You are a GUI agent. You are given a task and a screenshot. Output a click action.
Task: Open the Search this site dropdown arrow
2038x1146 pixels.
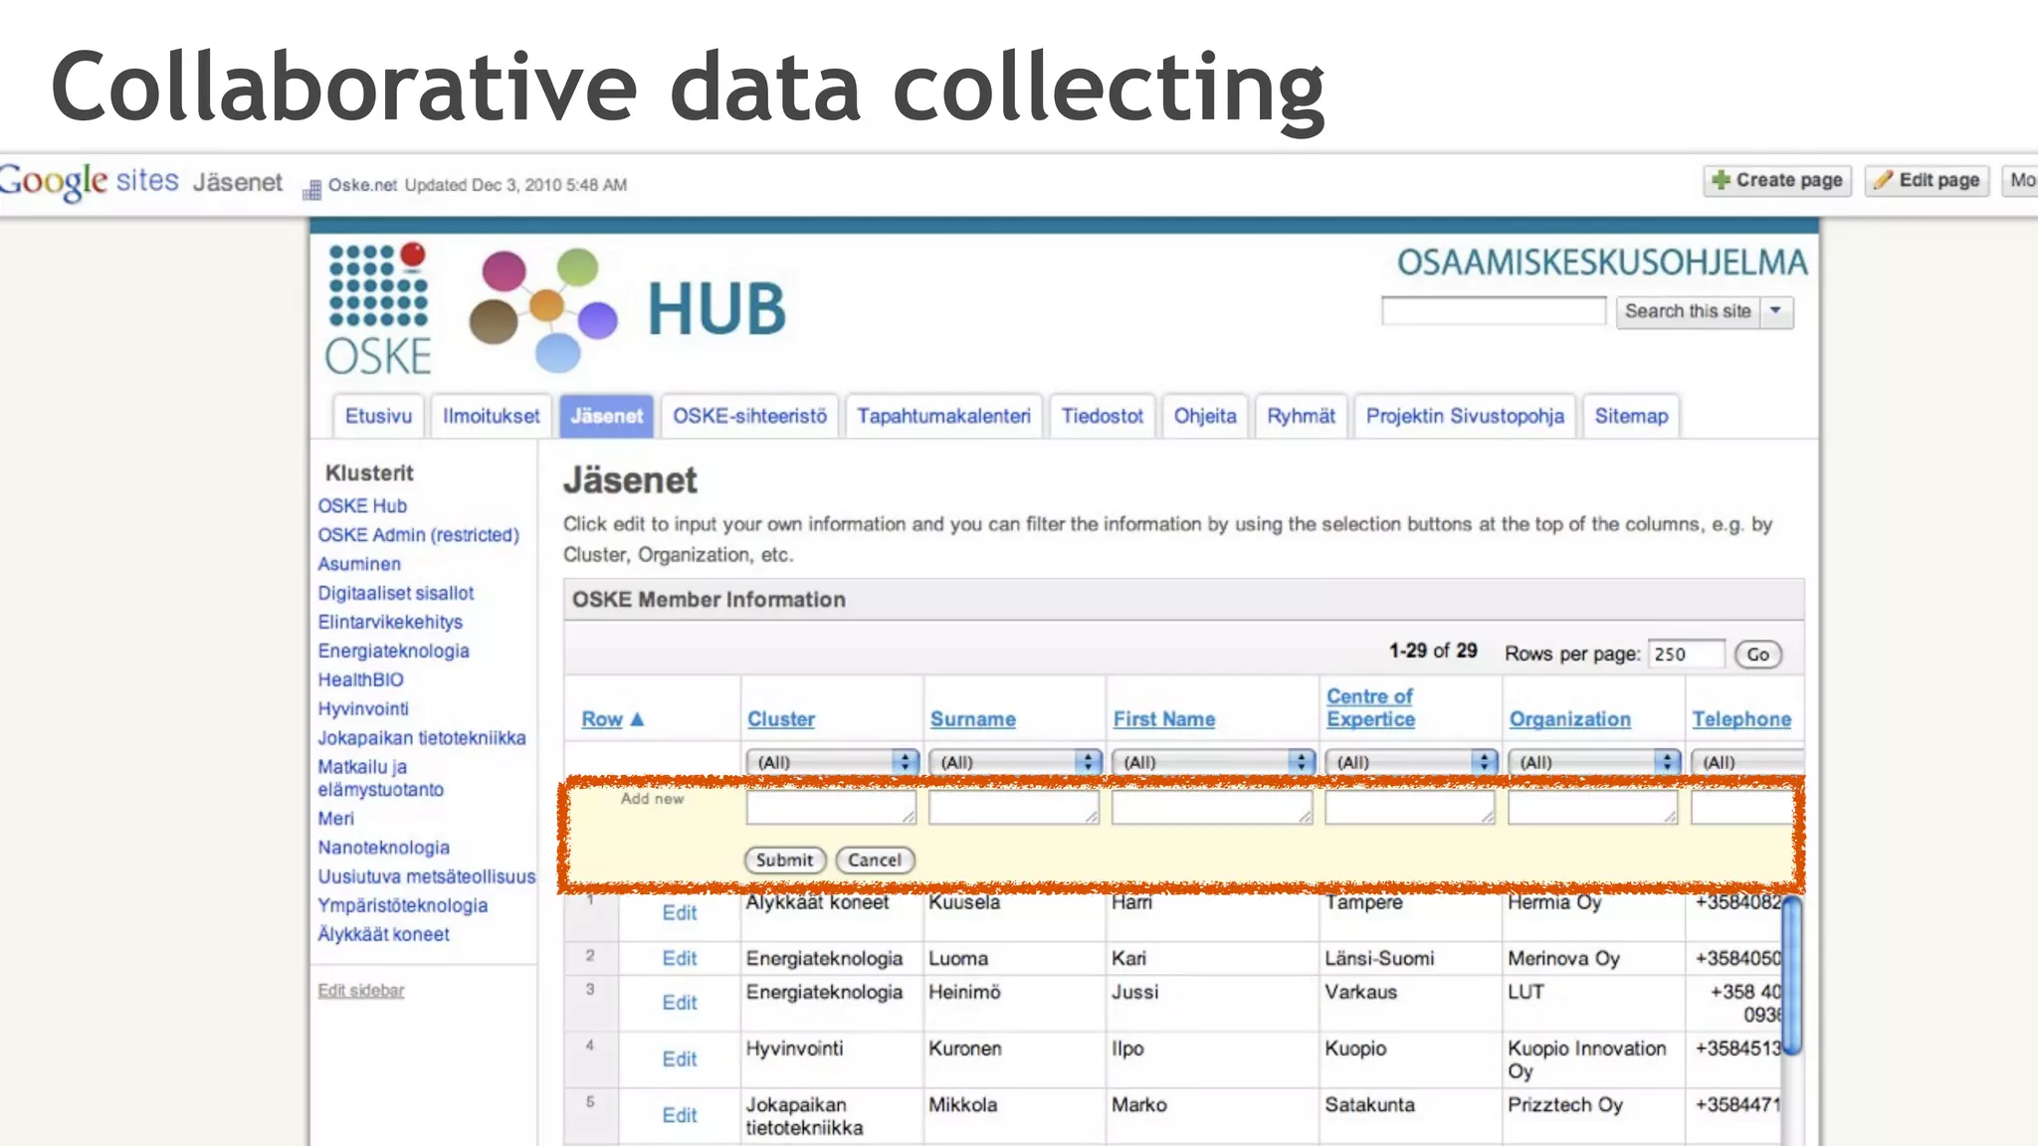[1776, 311]
